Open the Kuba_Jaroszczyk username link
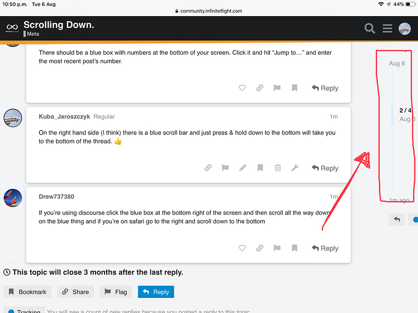 pyautogui.click(x=64, y=116)
